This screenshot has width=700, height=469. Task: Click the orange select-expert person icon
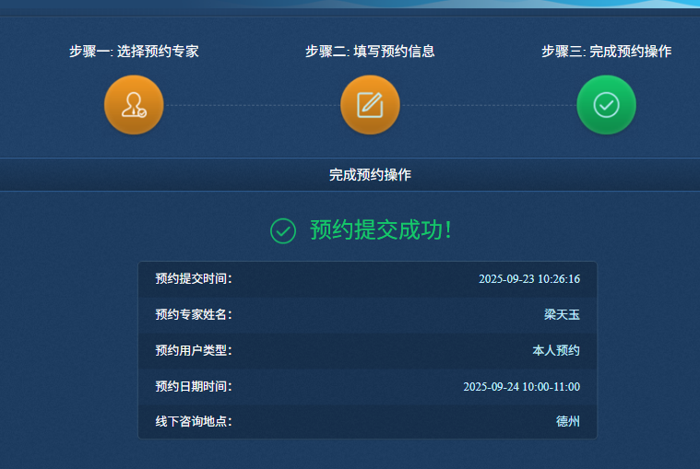(134, 104)
